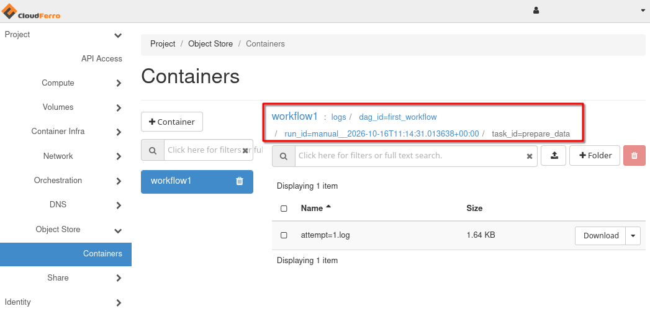
Task: Open API Access in sidebar
Action: [102, 59]
